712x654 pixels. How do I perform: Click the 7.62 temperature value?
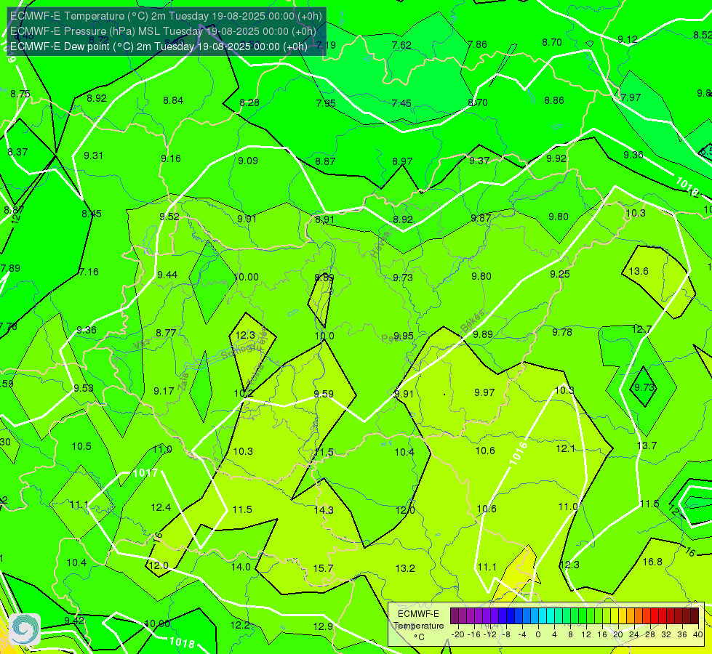point(401,45)
